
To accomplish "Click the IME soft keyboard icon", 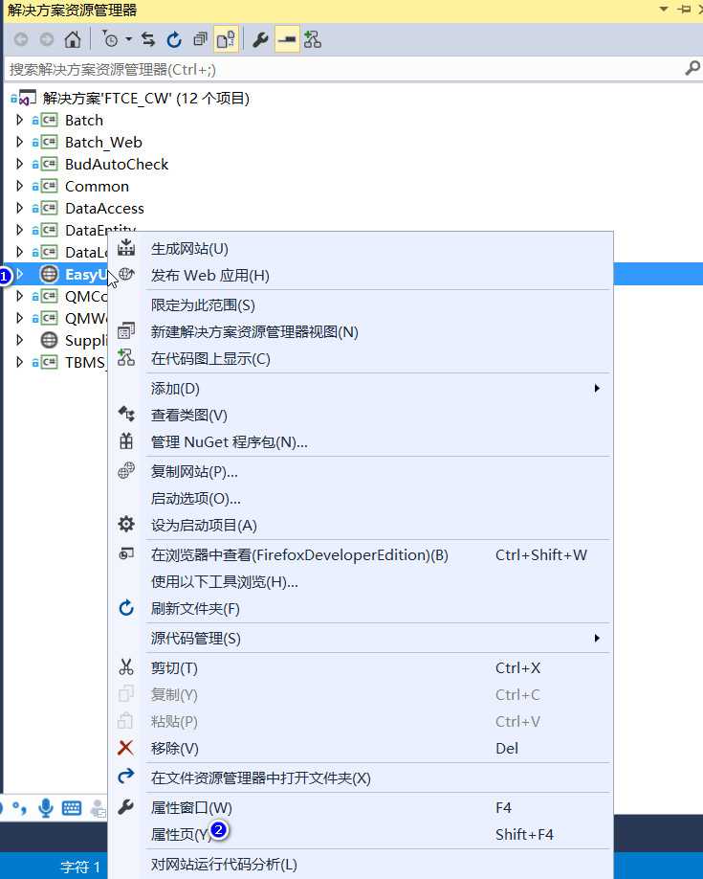I will tap(72, 808).
